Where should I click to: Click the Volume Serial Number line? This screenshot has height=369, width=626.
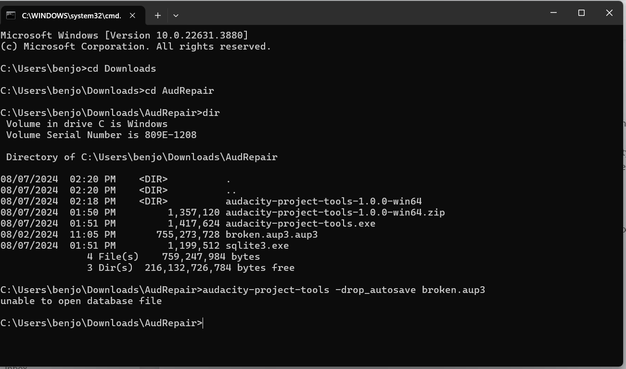tap(101, 135)
